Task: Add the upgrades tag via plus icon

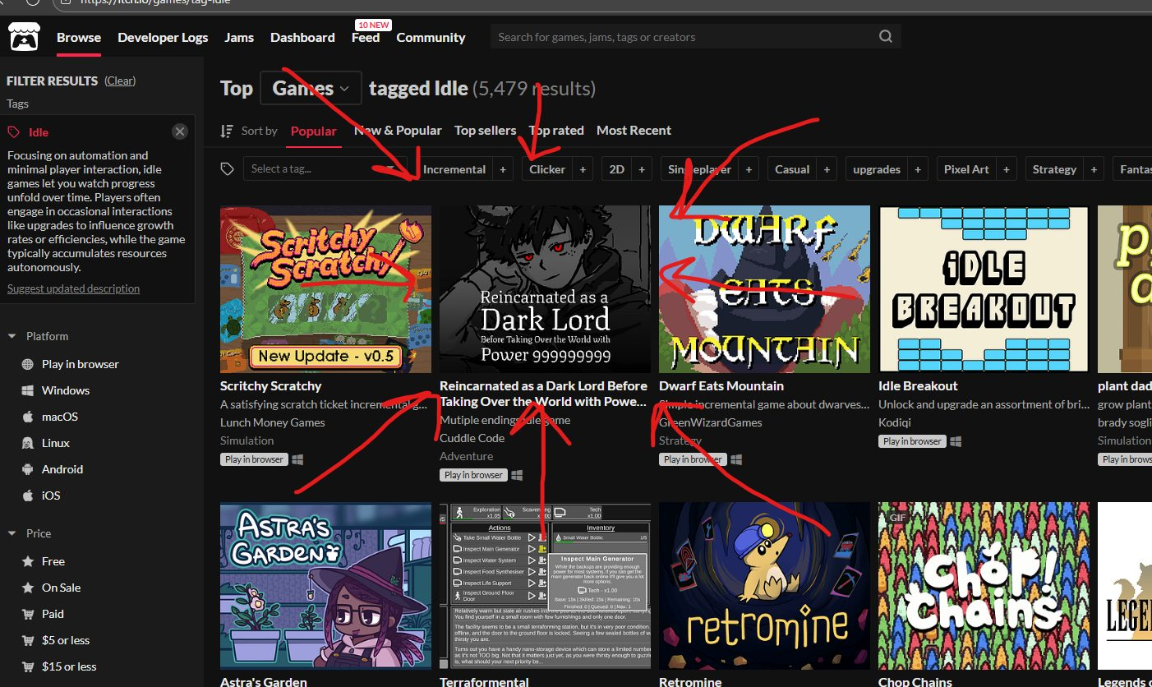Action: pos(918,169)
